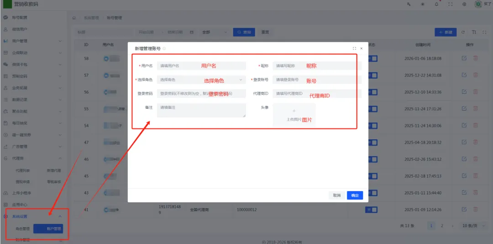Viewport: 493px width, 244px height.
Task: Click the 确定 button in dialog
Action: point(355,195)
